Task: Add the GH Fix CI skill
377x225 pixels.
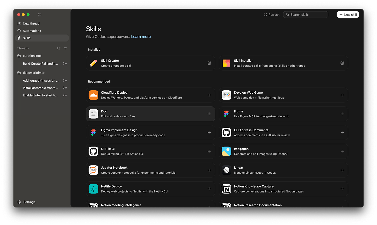Action: point(209,151)
